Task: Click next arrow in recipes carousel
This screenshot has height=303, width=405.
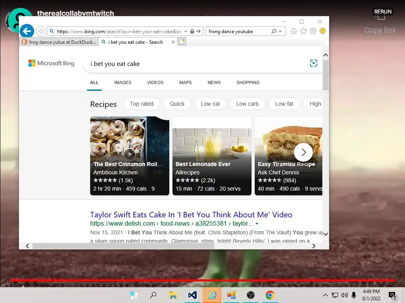Action: pyautogui.click(x=303, y=152)
